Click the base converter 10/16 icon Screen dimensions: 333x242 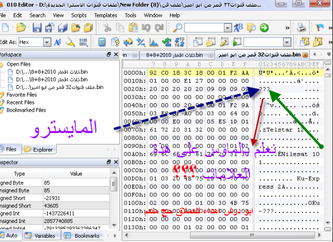click(x=179, y=42)
